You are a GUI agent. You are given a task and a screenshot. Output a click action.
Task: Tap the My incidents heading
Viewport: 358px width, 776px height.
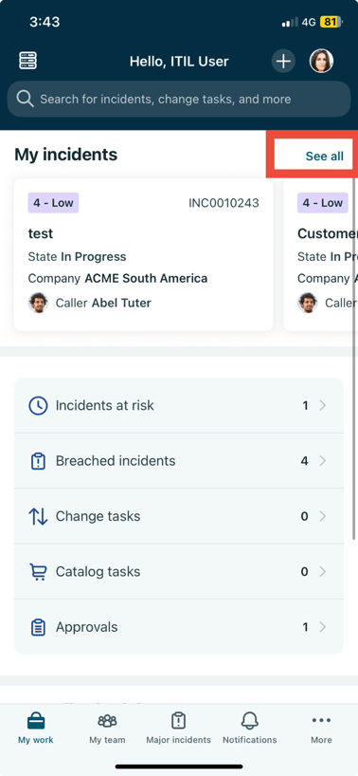(65, 155)
